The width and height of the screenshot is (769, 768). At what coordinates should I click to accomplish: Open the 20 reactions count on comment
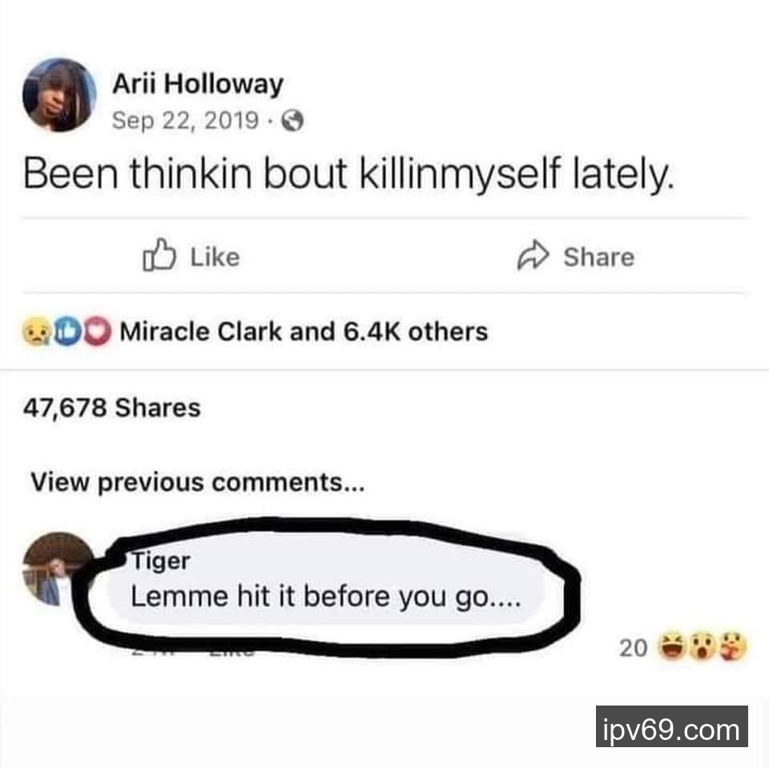(x=633, y=648)
